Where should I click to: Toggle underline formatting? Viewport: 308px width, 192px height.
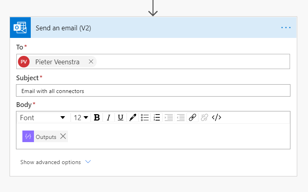(x=120, y=118)
